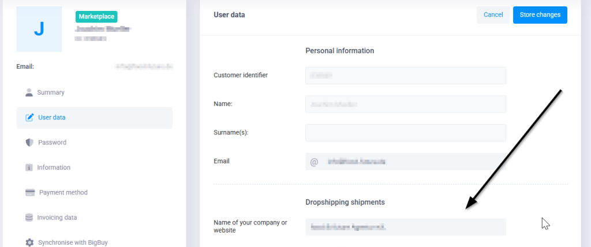Click into the Name input field
This screenshot has width=591, height=247.
(x=405, y=104)
